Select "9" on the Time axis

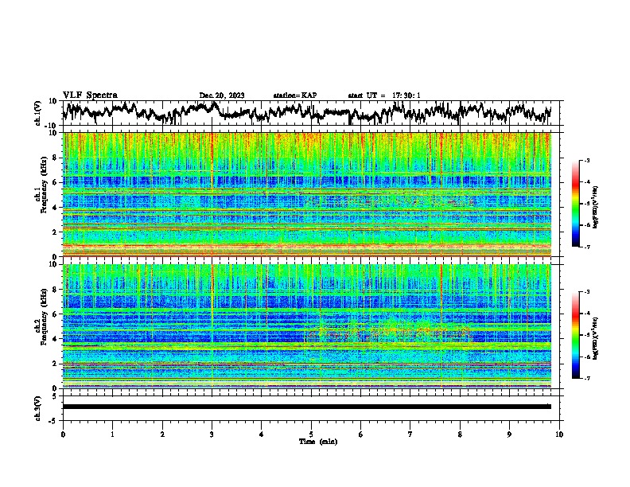point(509,434)
